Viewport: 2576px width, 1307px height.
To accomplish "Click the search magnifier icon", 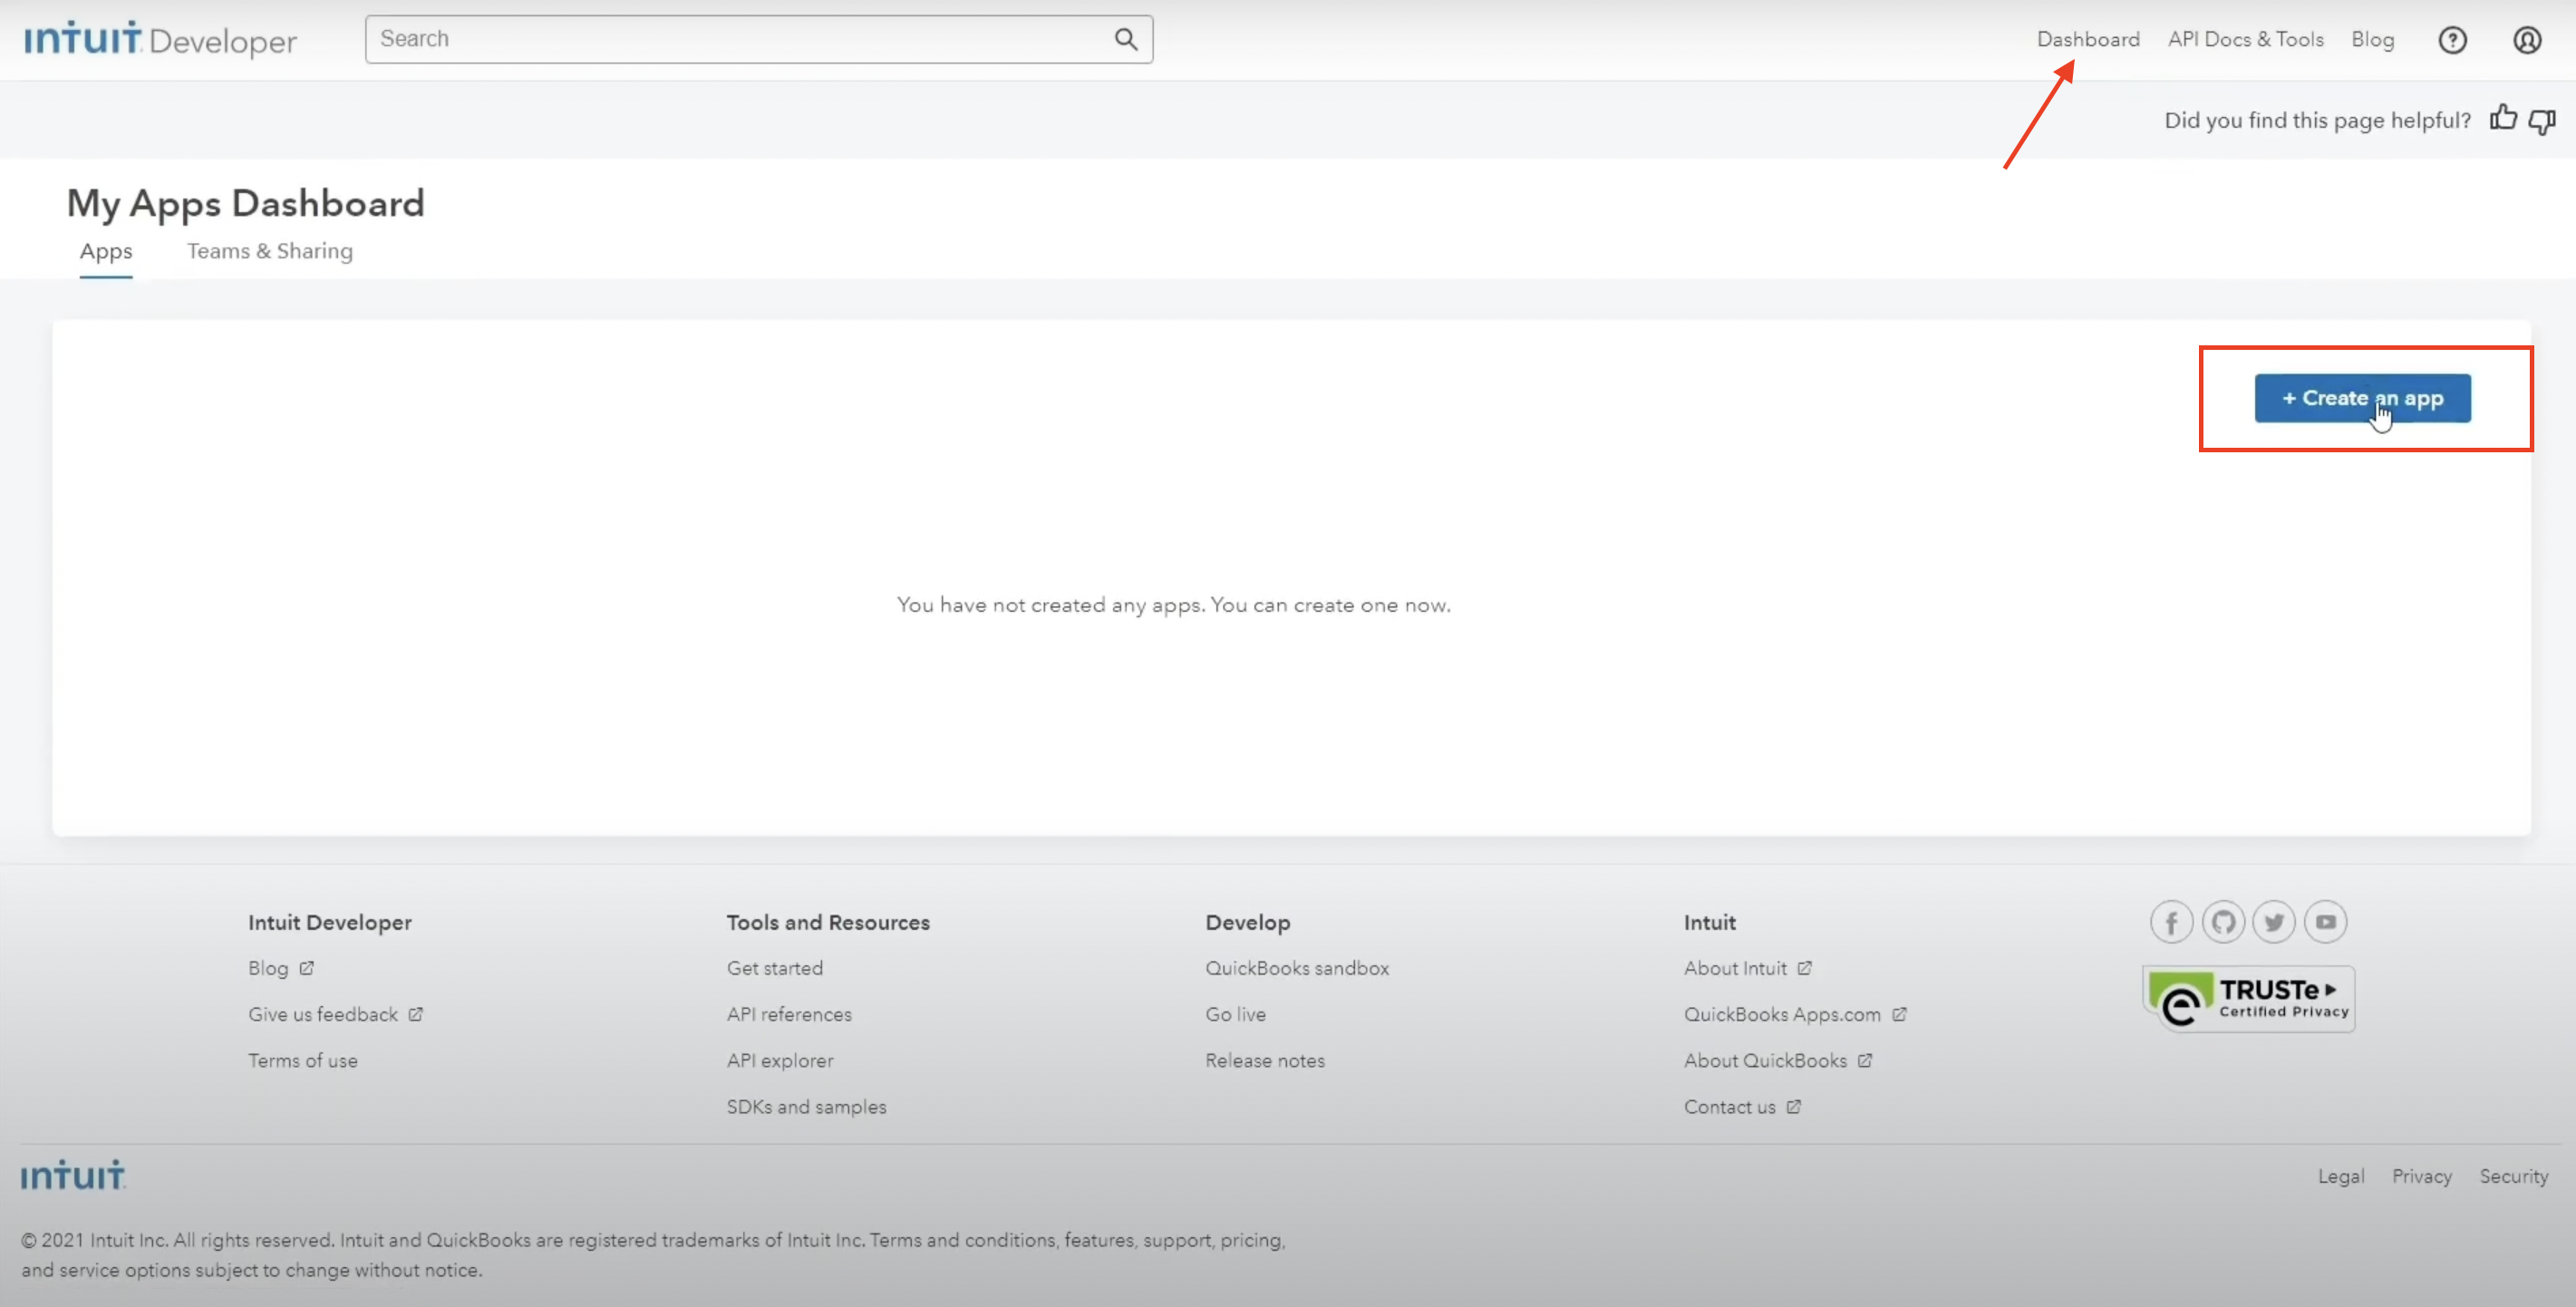I will point(1125,39).
